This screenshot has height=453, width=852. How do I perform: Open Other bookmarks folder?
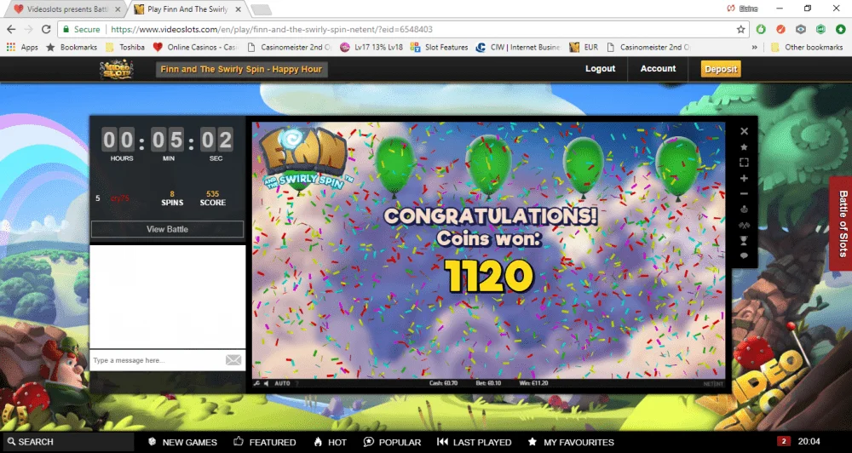pyautogui.click(x=807, y=47)
